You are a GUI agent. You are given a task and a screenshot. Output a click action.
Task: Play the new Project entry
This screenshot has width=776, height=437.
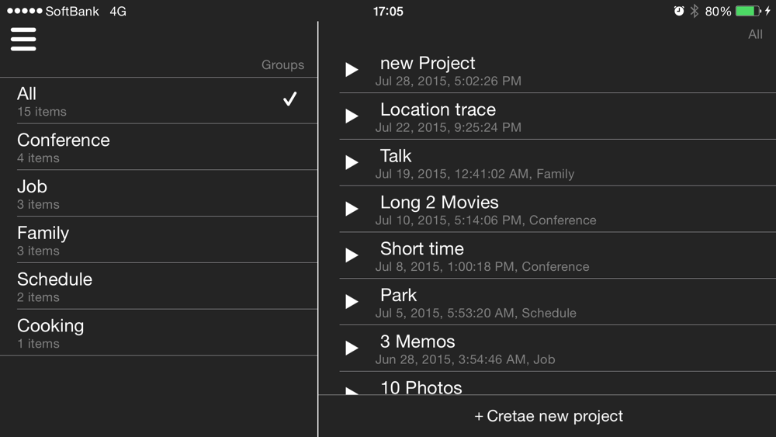coord(352,70)
